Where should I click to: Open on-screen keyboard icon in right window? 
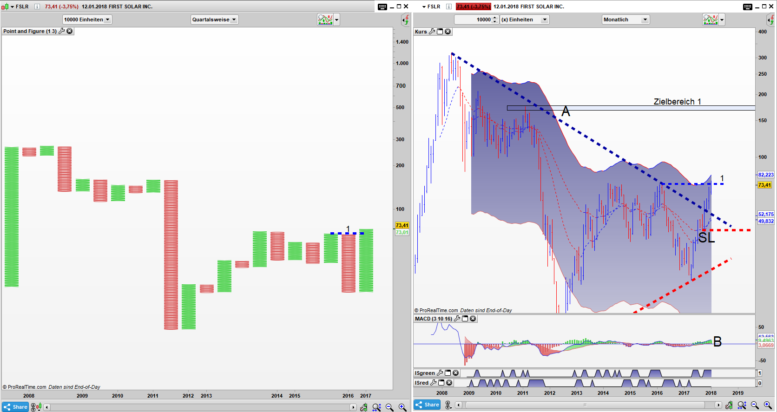(747, 7)
